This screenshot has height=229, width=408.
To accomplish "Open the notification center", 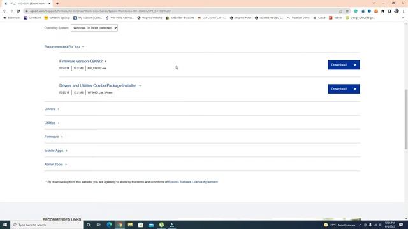I will pyautogui.click(x=401, y=225).
